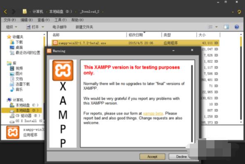Screen dimensions: 245x164
Task: Click the 43,111 KB size cell
Action: 210,43
